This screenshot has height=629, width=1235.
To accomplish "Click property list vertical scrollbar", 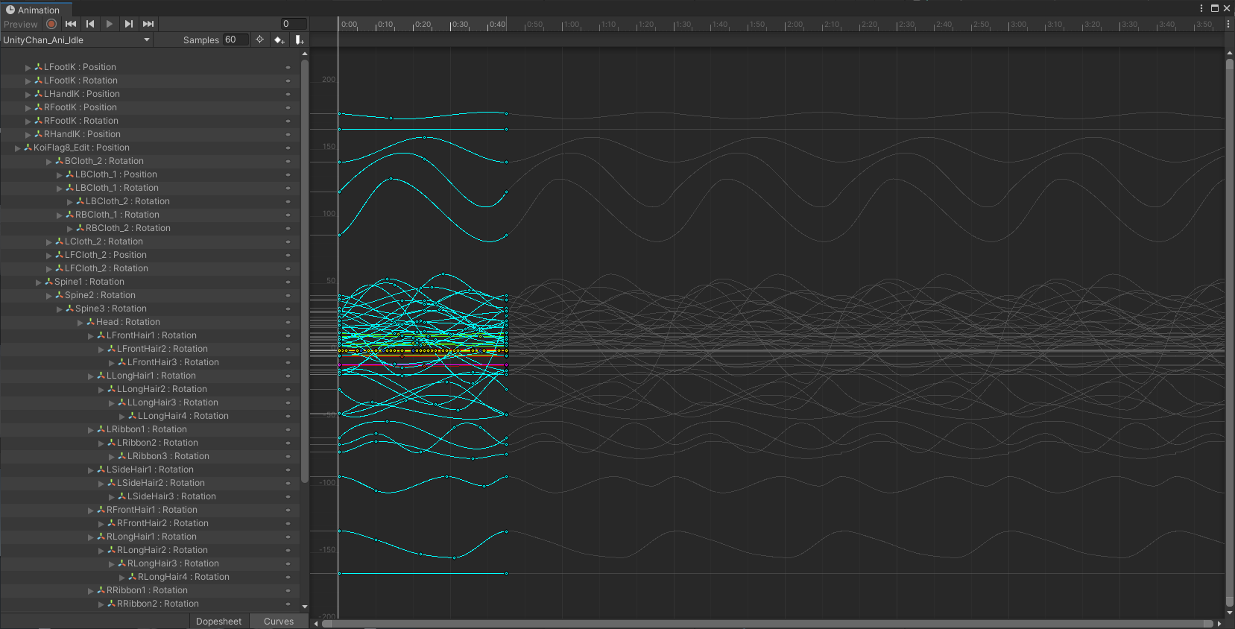I will click(304, 271).
